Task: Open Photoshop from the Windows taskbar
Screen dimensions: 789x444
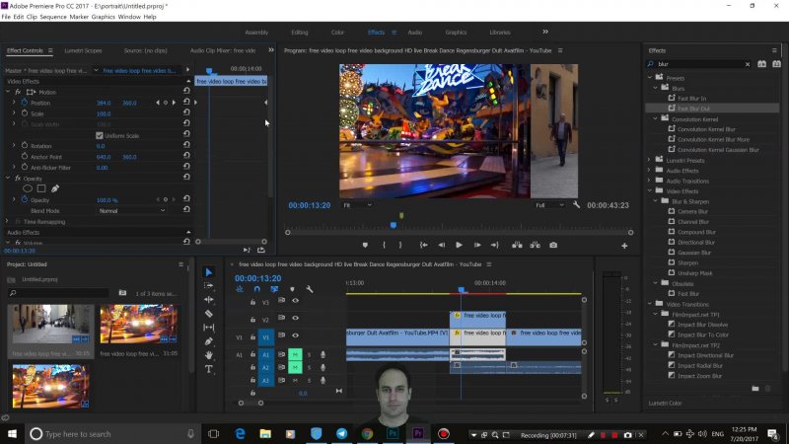Action: (392, 433)
